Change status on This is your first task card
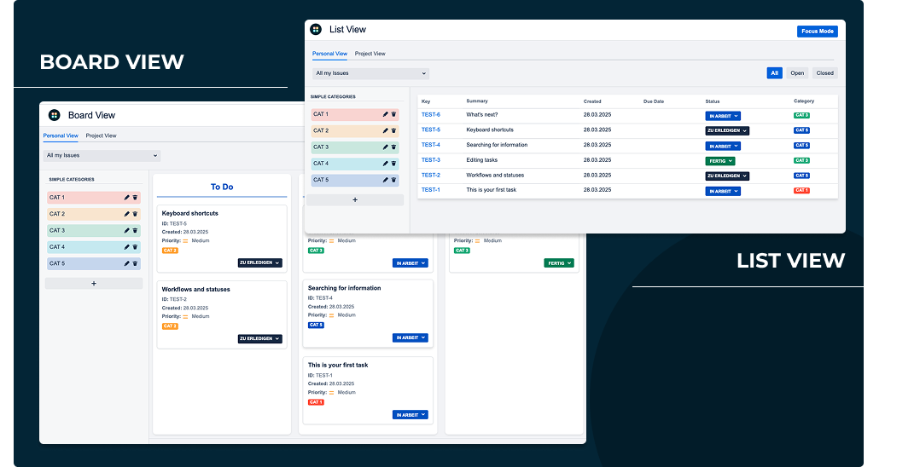This screenshot has width=920, height=467. 411,415
